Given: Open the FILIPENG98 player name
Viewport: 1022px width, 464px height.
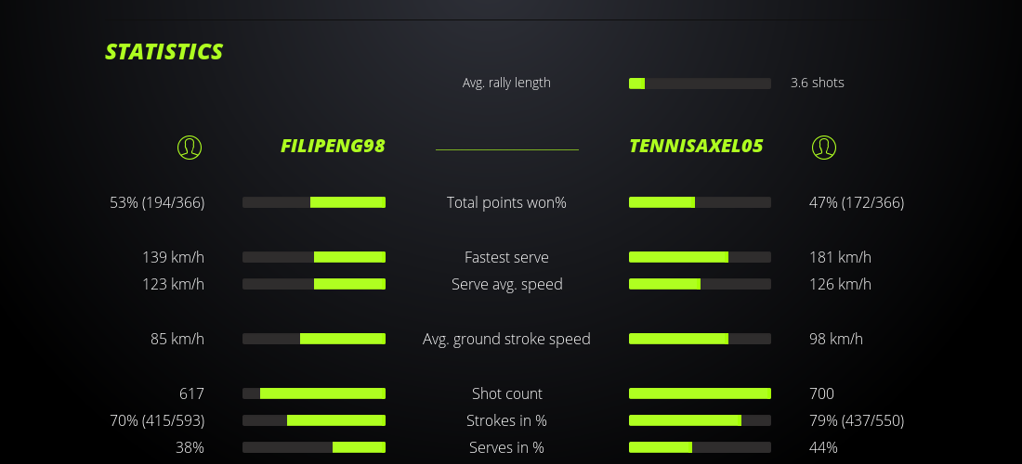Looking at the screenshot, I should (333, 146).
